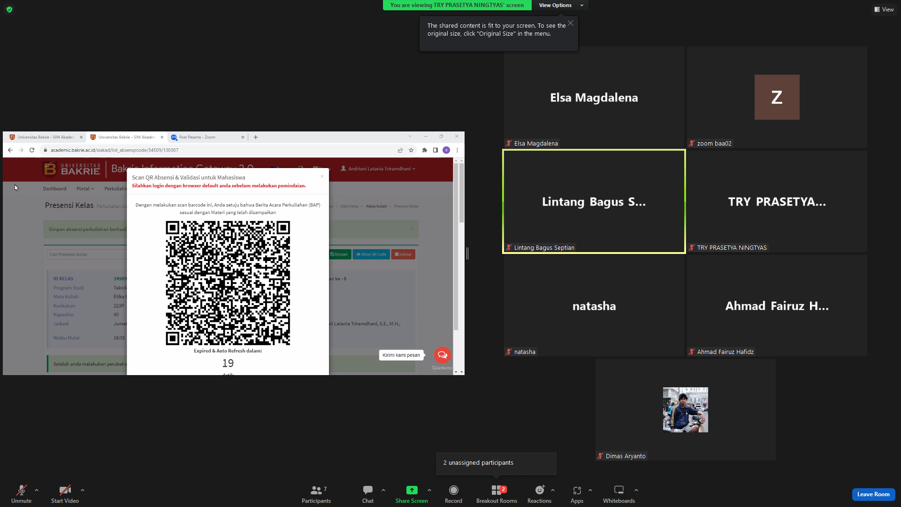Click the Cari Presensi Kelas search field

click(87, 254)
